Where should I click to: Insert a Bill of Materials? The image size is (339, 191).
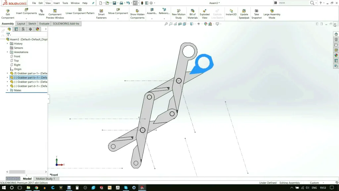click(192, 14)
